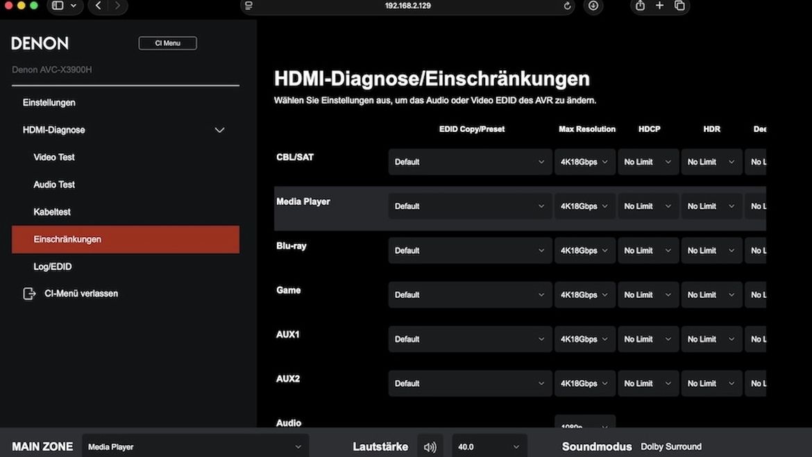Open the Audio Test page
The width and height of the screenshot is (812, 457).
tap(54, 185)
